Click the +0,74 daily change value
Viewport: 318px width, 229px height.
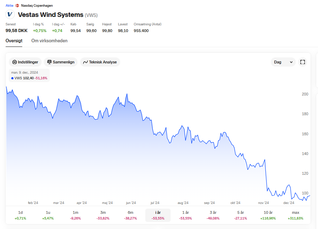57,31
